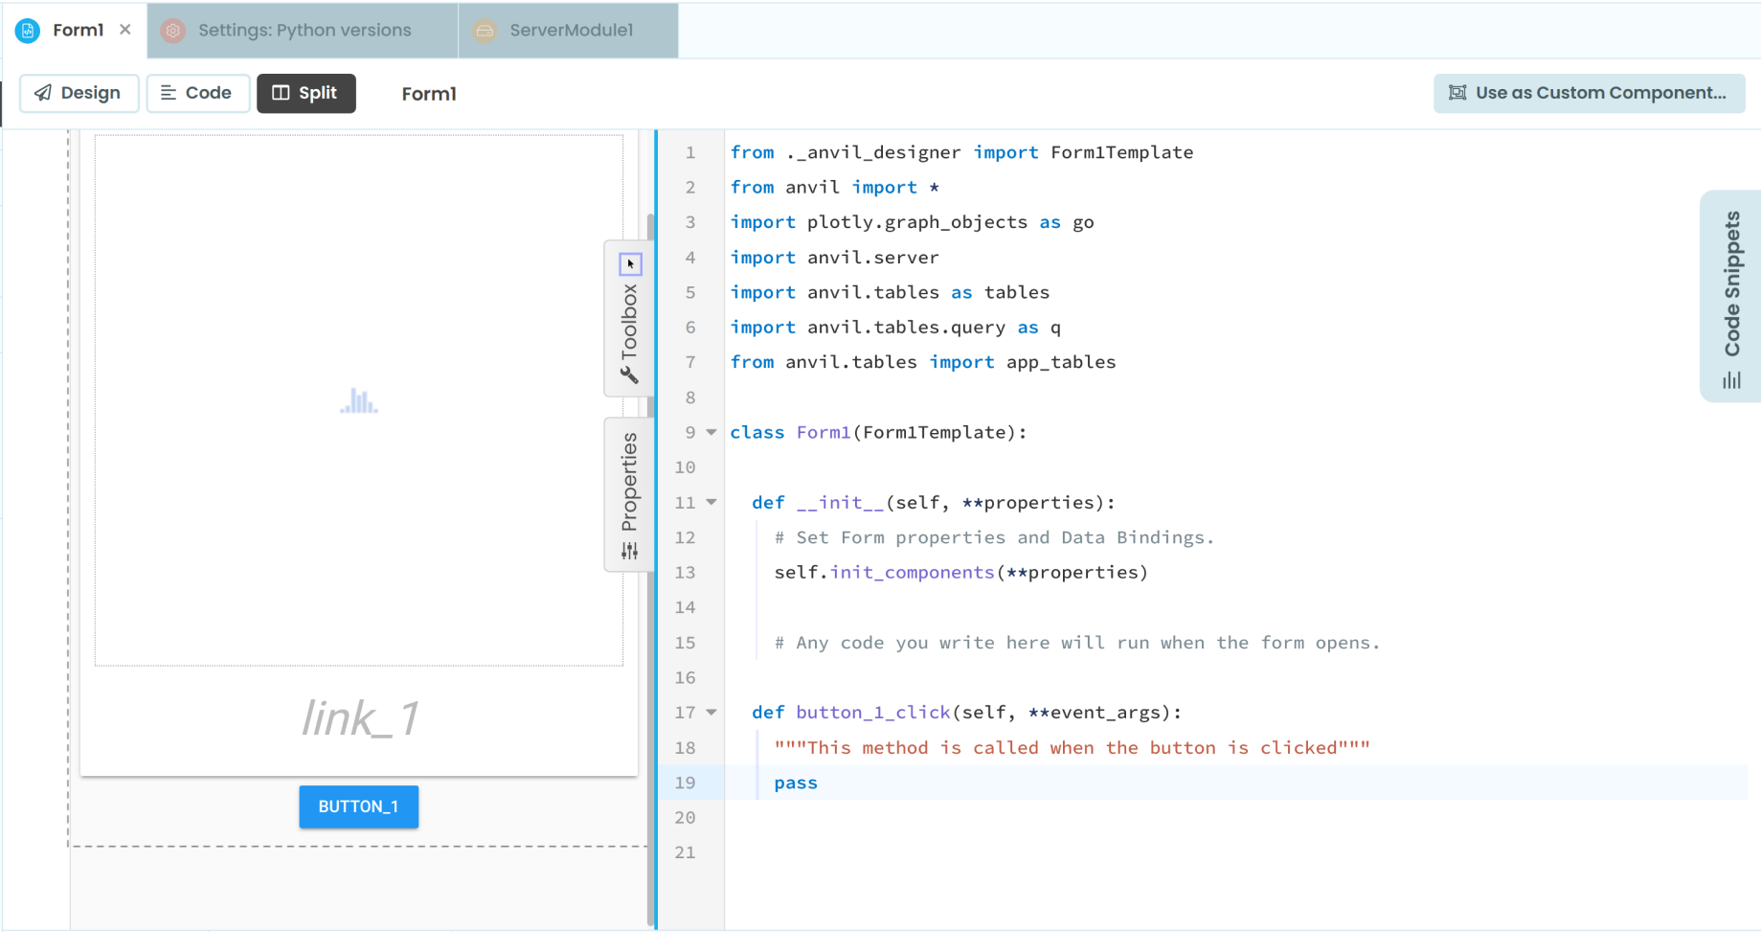
Task: Expand the Code Snippets panel
Action: coord(1729,287)
